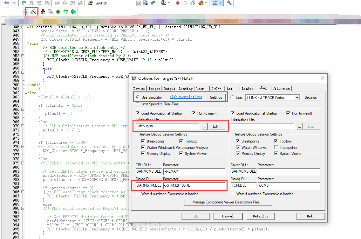The image size is (361, 239).
Task: Start or stop the debug session
Action: 163,3
